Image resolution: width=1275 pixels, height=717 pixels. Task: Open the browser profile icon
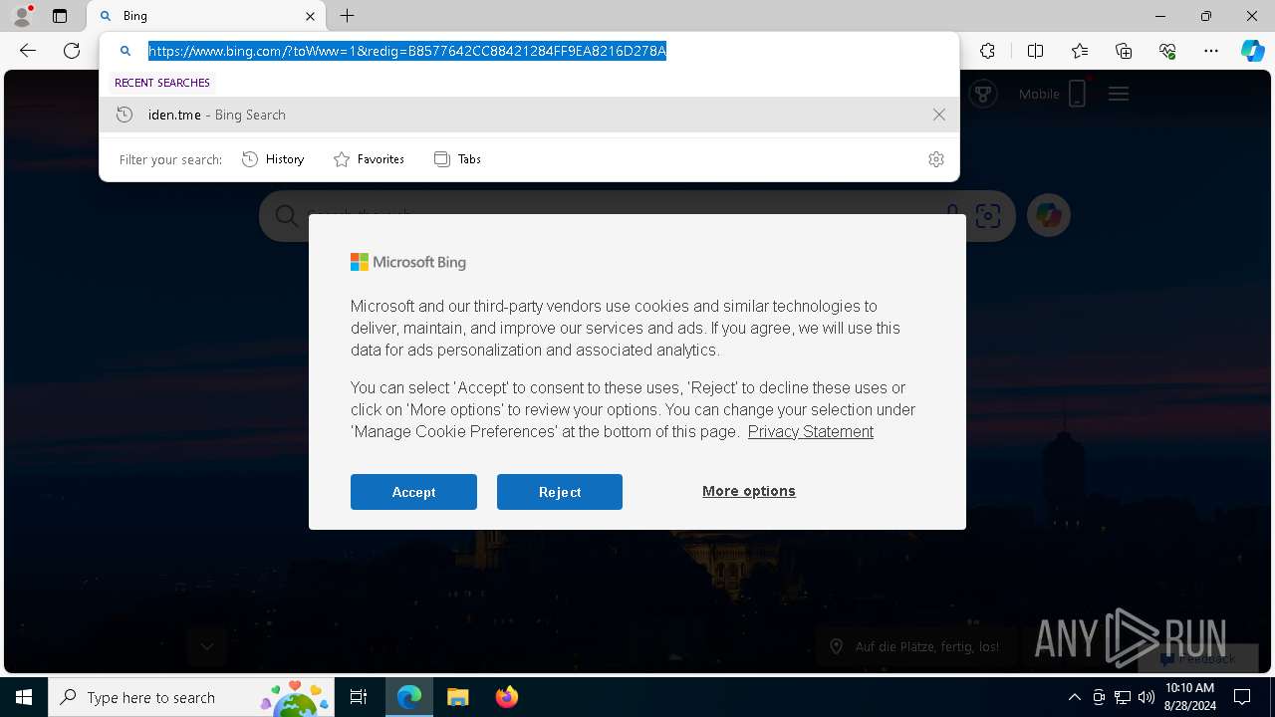click(21, 16)
